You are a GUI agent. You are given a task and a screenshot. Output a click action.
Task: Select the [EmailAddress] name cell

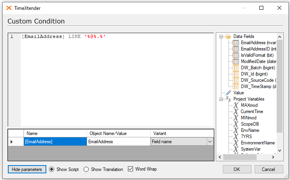(55, 142)
